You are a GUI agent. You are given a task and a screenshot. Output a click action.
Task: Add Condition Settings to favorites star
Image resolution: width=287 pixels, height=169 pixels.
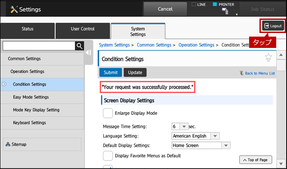(268, 57)
